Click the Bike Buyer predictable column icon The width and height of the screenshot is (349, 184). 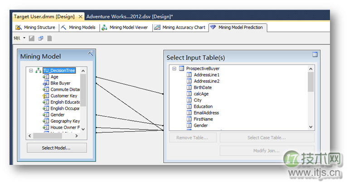pyautogui.click(x=46, y=83)
